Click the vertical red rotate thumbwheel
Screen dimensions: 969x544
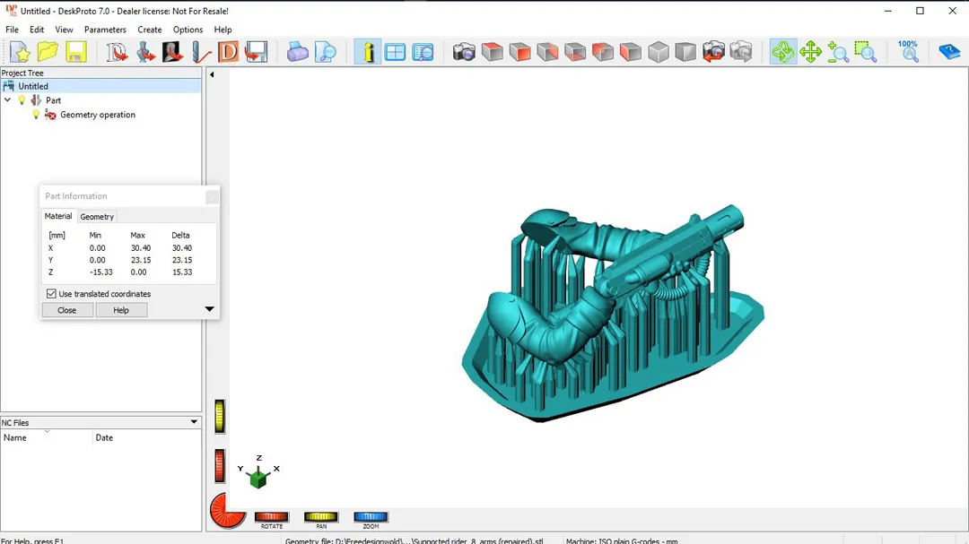[220, 465]
